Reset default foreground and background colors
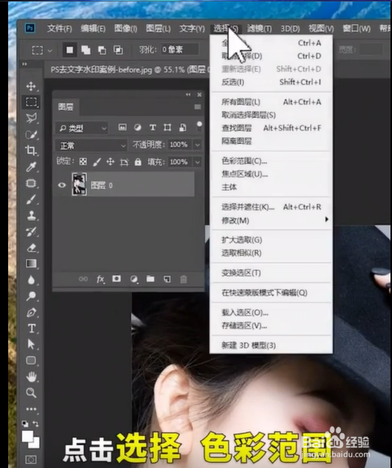This screenshot has width=392, height=468. point(25,423)
